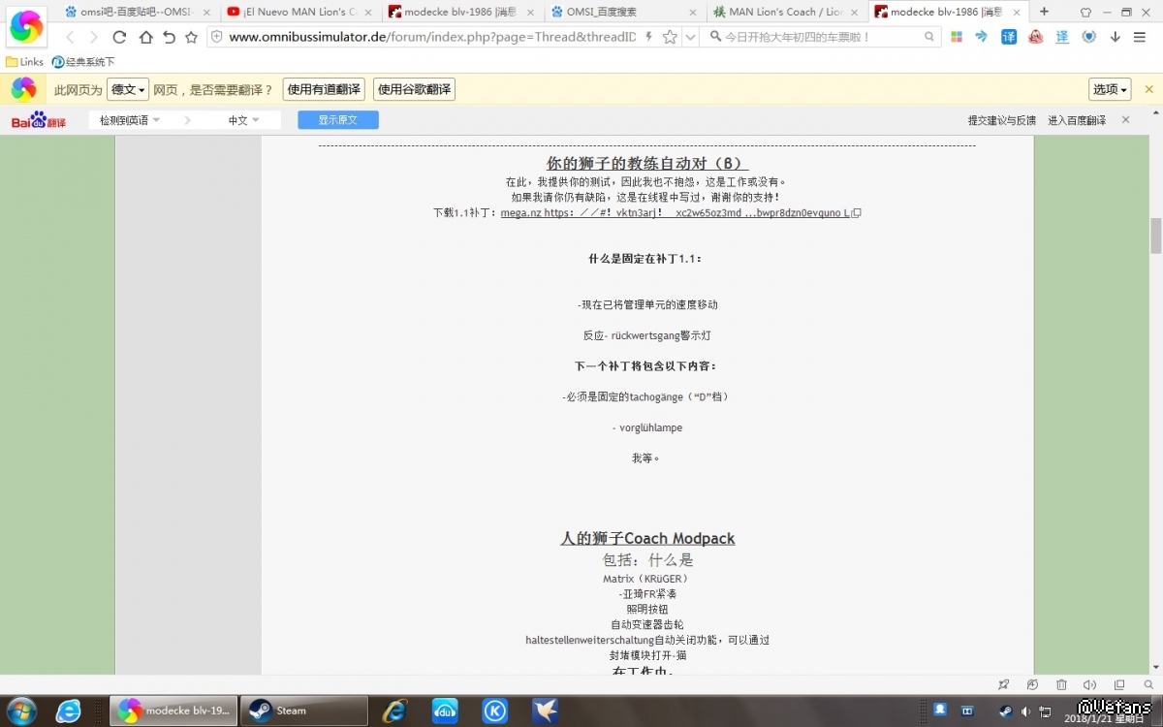Open the downloads arrow icon in toolbar

[x=1116, y=37]
